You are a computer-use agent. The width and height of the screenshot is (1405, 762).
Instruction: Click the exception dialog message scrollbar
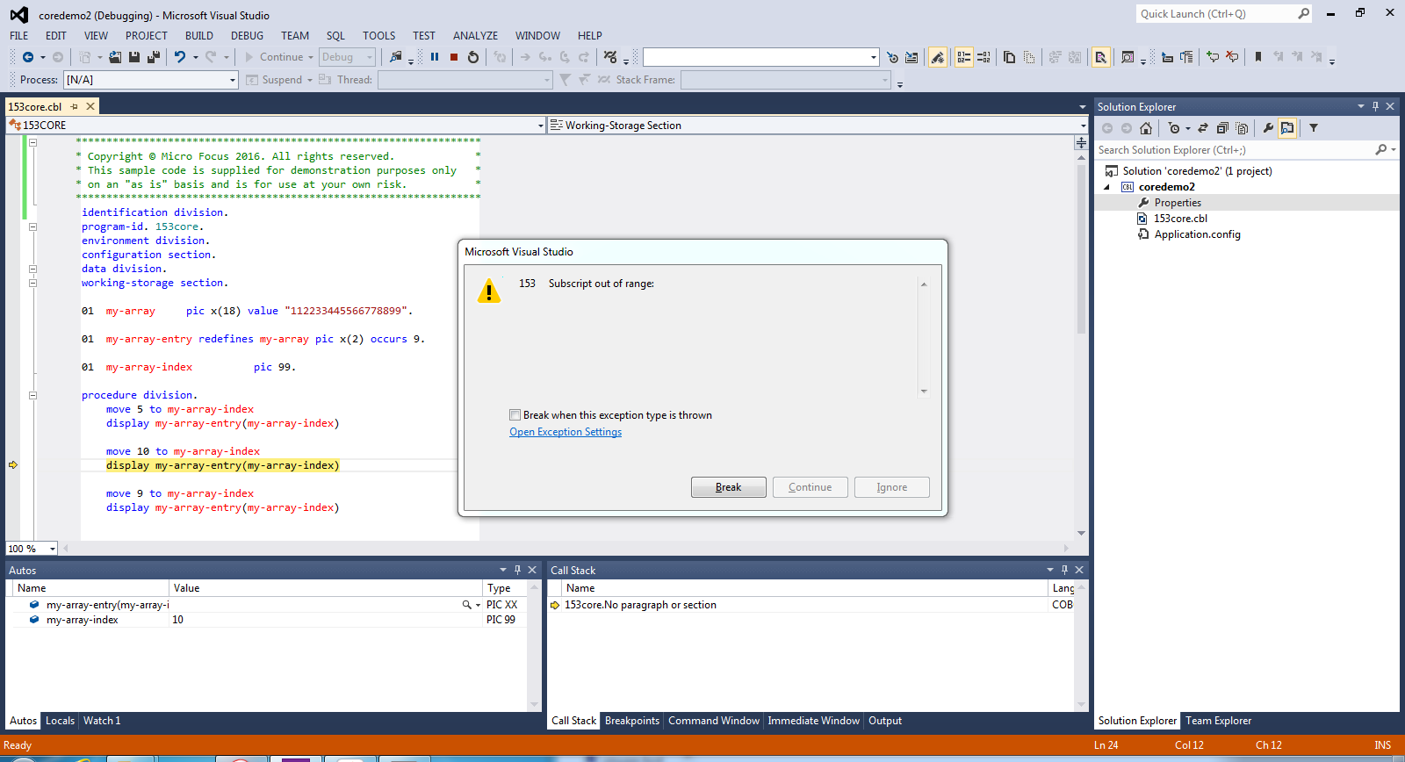point(924,337)
